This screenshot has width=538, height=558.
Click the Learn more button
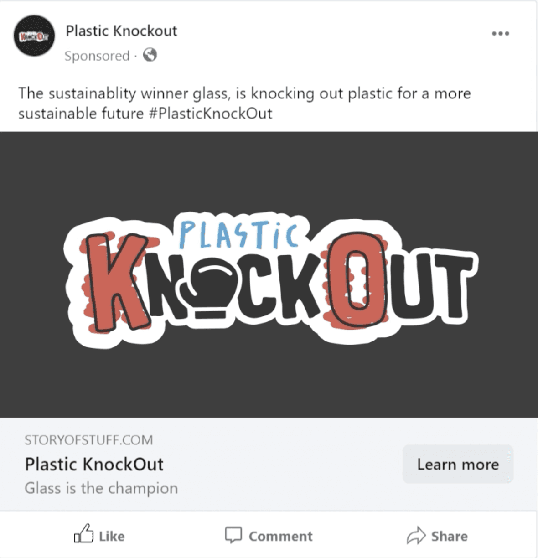[458, 464]
